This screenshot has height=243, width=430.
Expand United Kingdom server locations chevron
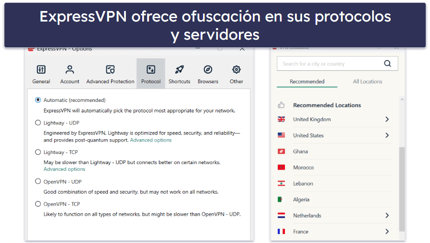[x=387, y=119]
